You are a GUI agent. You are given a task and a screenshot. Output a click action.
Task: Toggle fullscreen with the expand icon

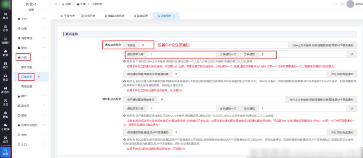click(335, 4)
